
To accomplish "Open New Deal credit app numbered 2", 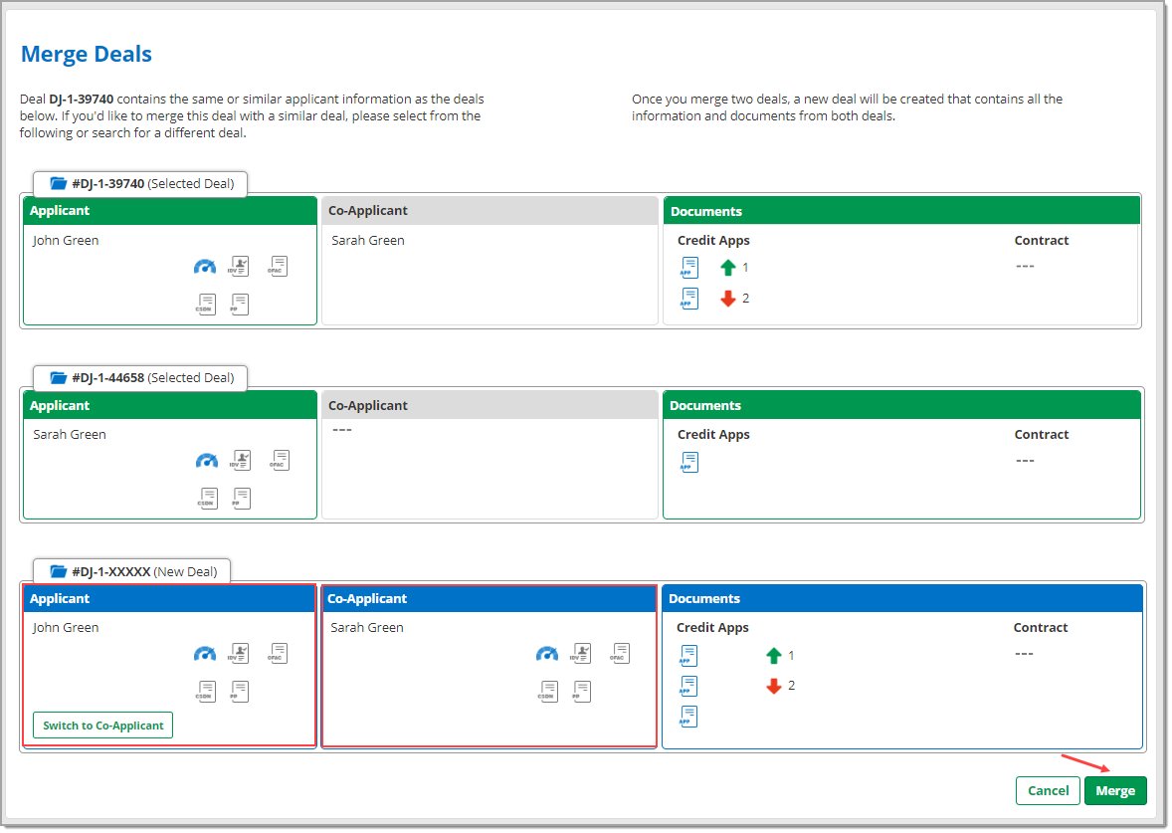I will pyautogui.click(x=688, y=686).
